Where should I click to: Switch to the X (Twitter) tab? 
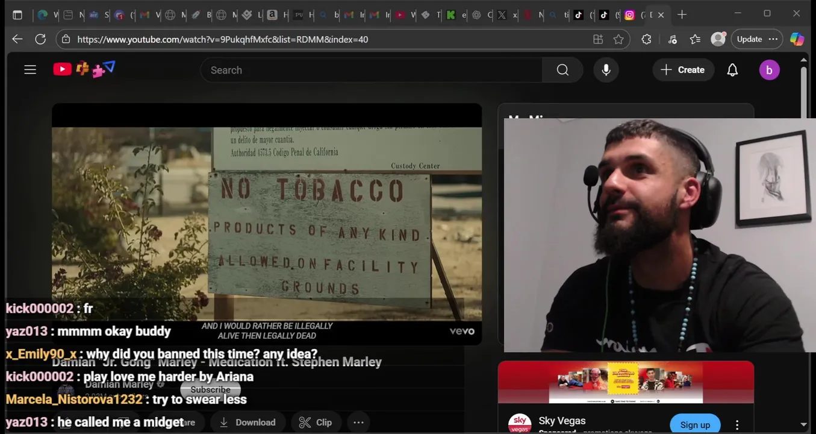(502, 15)
